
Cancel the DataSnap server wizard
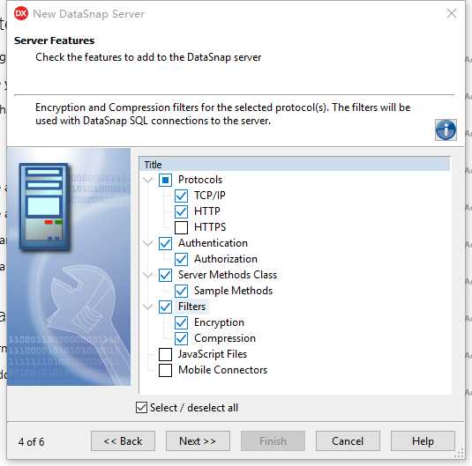(348, 441)
